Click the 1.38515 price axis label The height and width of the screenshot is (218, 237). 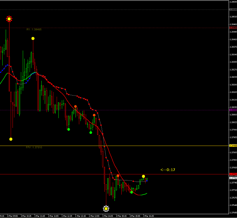(233, 17)
